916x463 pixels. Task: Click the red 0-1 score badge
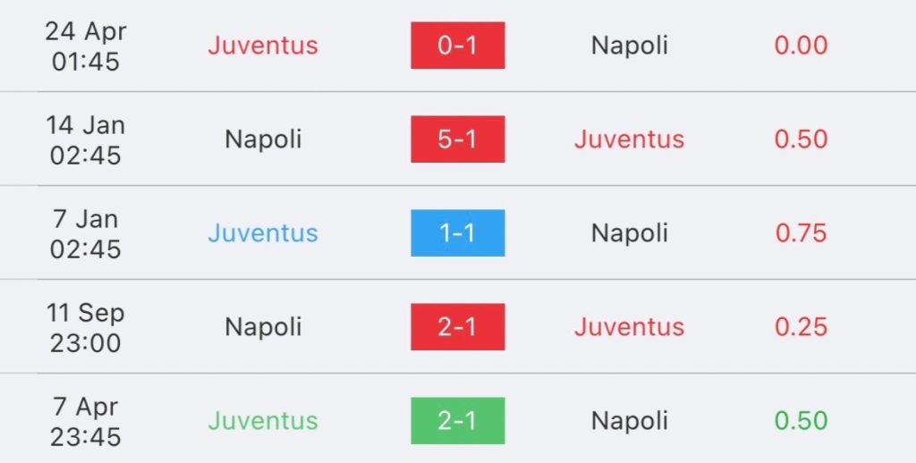coord(458,46)
